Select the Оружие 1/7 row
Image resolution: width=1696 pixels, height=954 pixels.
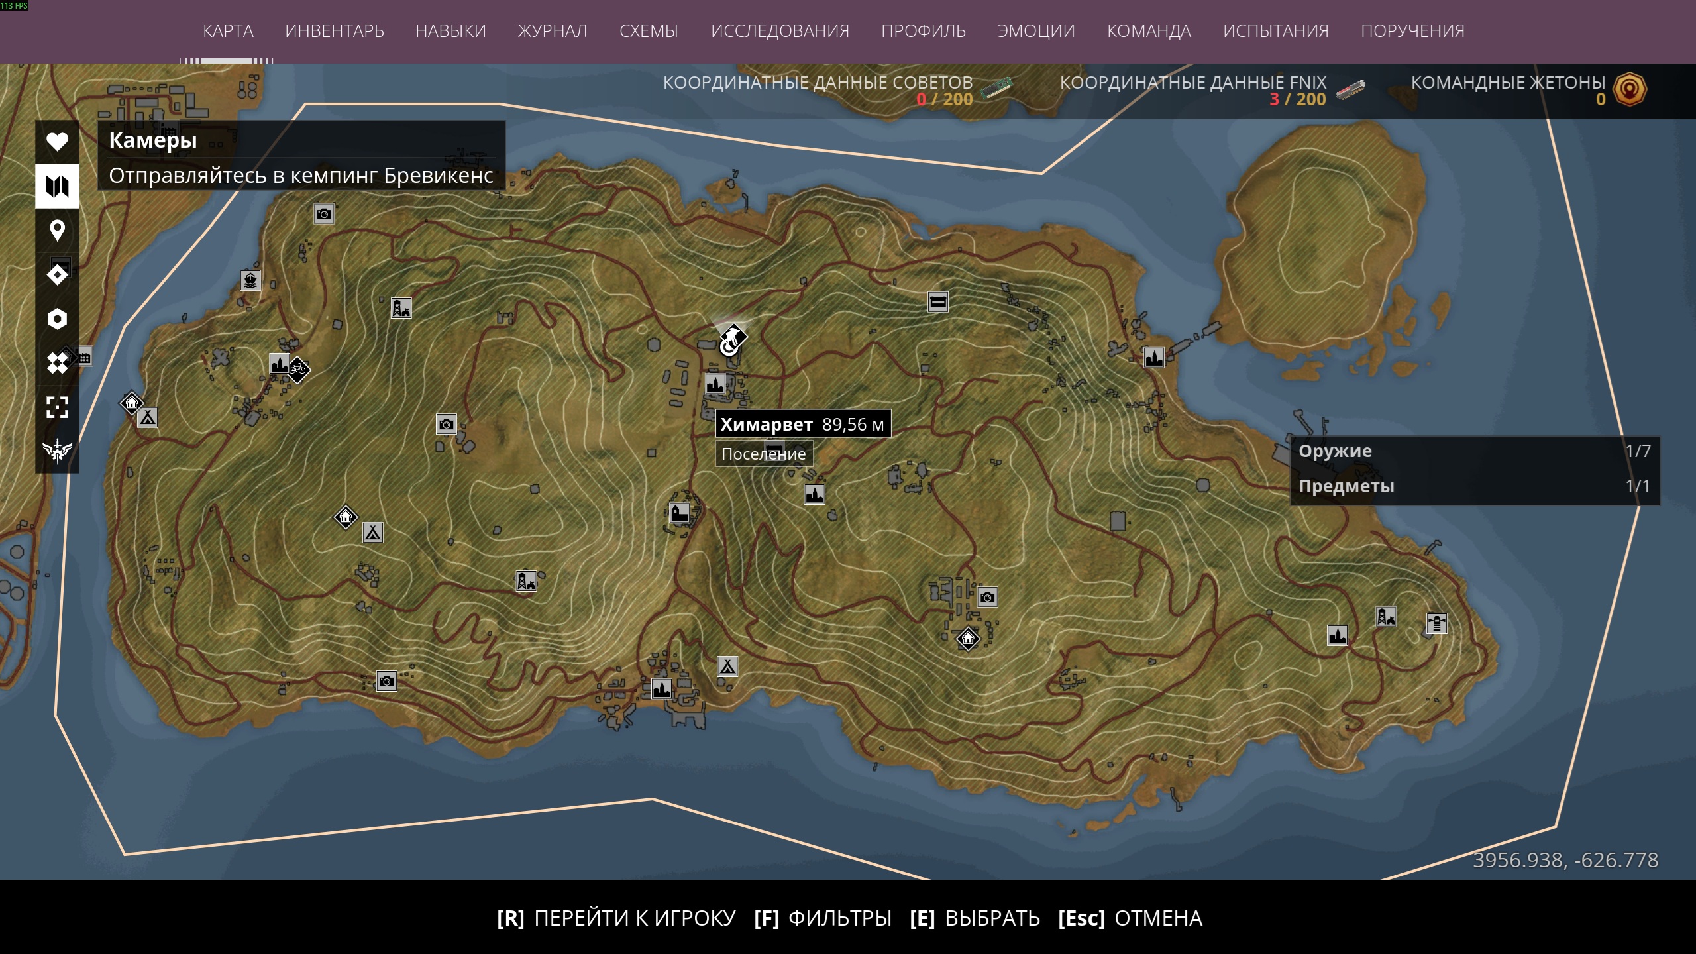click(1475, 451)
